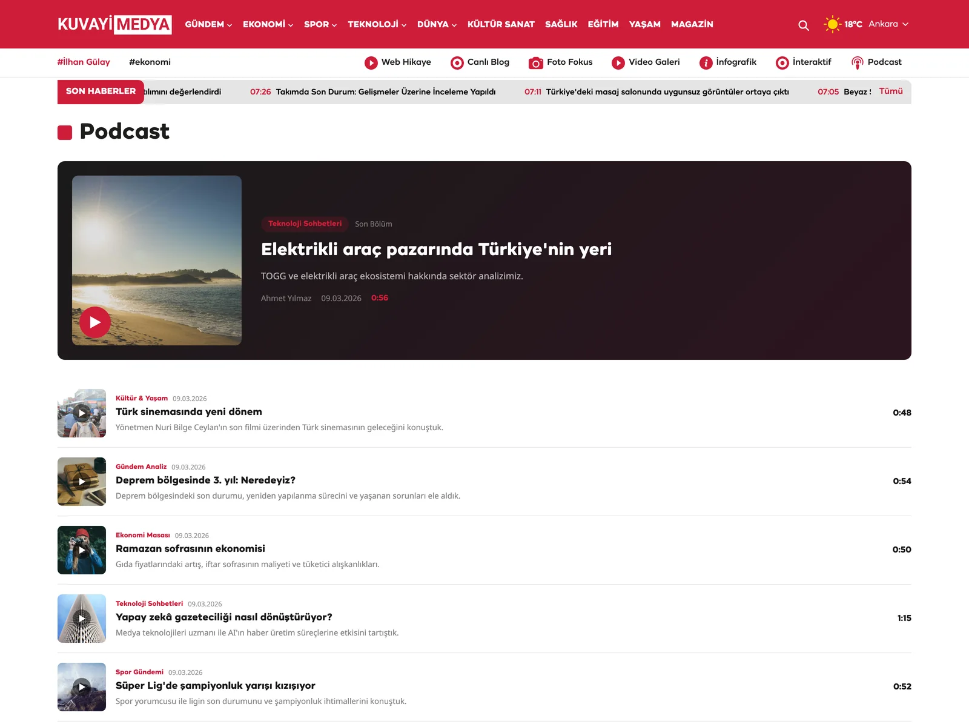Viewport: 969px width, 727px height.
Task: Click the Canlı Blog circle icon
Action: (x=457, y=63)
